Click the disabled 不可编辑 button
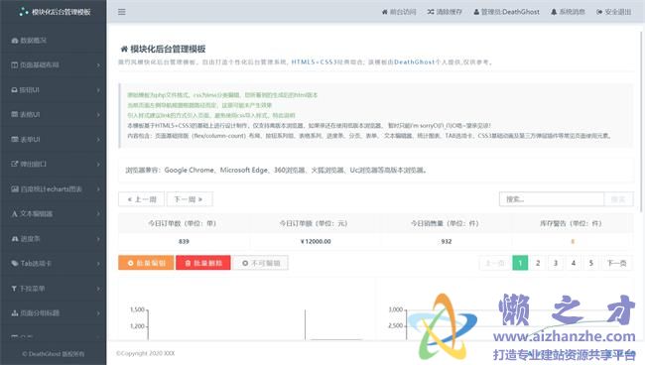The height and width of the screenshot is (365, 645). 261,263
